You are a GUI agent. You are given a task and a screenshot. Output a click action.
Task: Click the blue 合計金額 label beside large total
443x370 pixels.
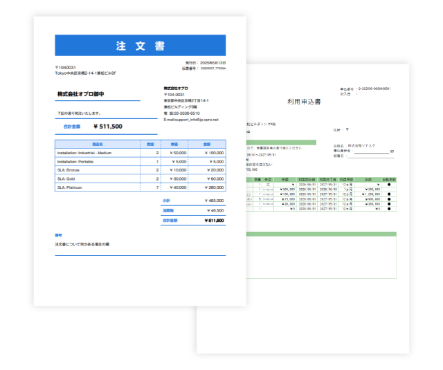(x=72, y=127)
